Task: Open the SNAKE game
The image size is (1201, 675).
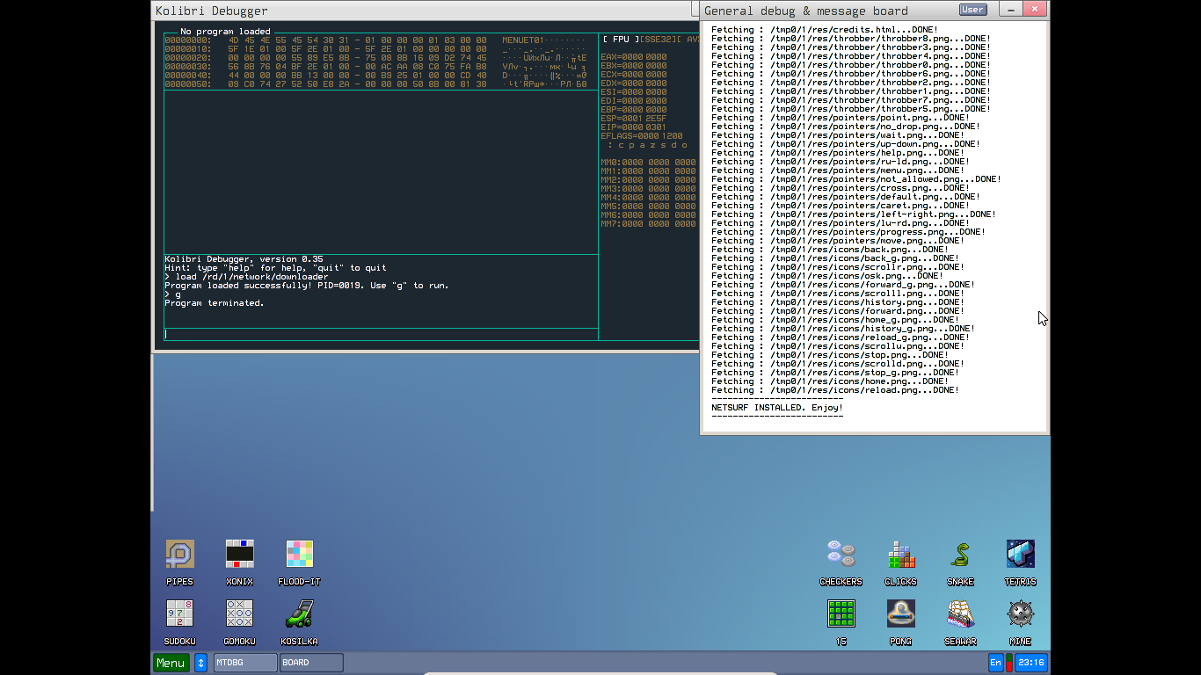Action: [960, 555]
